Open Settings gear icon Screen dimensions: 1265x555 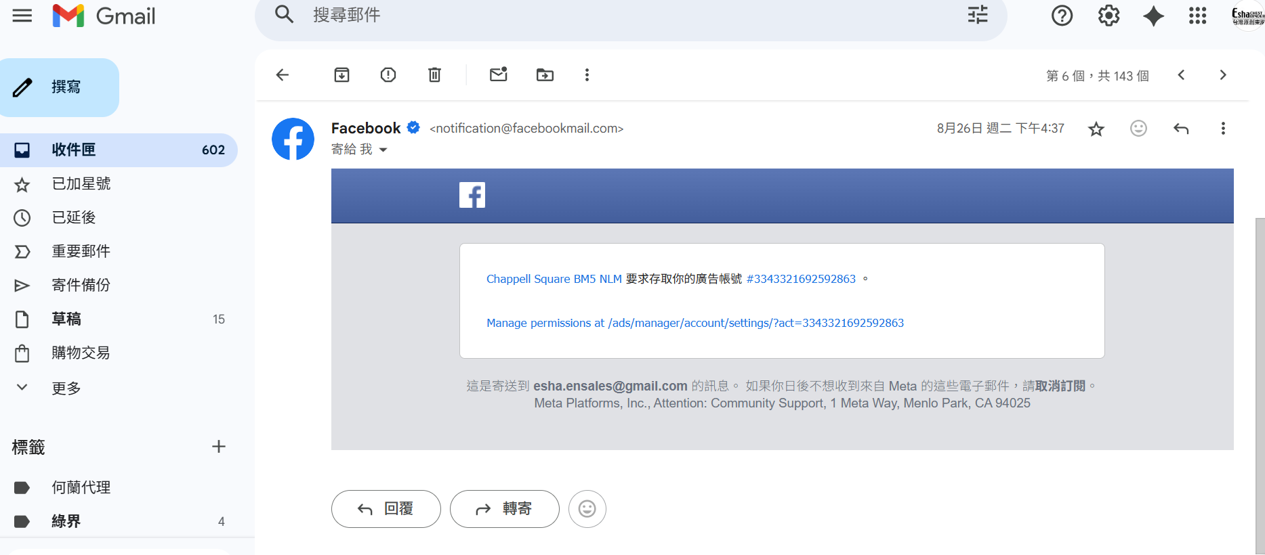click(x=1108, y=16)
